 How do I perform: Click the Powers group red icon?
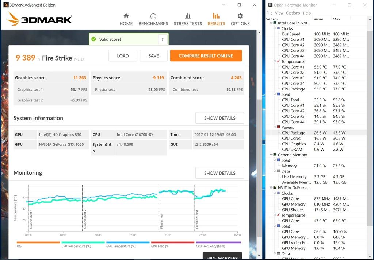click(278, 127)
